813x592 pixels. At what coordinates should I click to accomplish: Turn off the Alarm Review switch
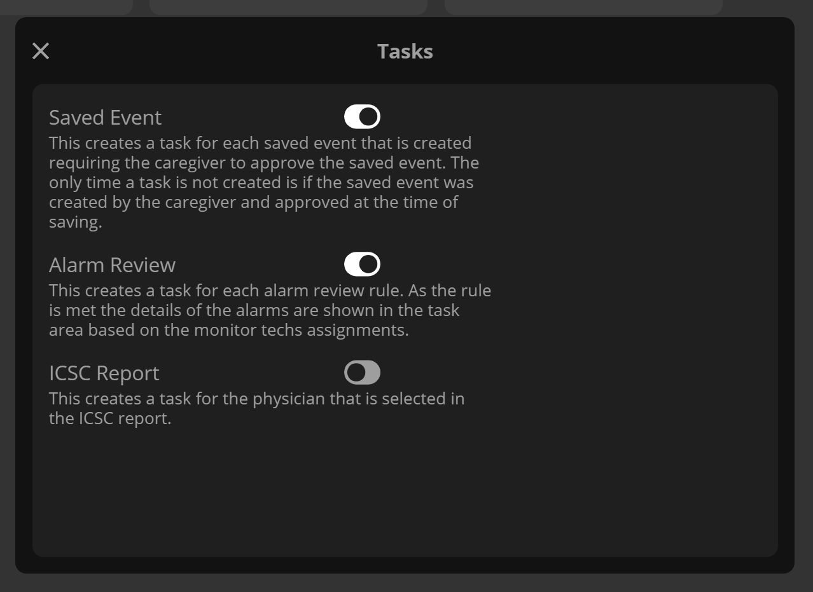pyautogui.click(x=362, y=265)
